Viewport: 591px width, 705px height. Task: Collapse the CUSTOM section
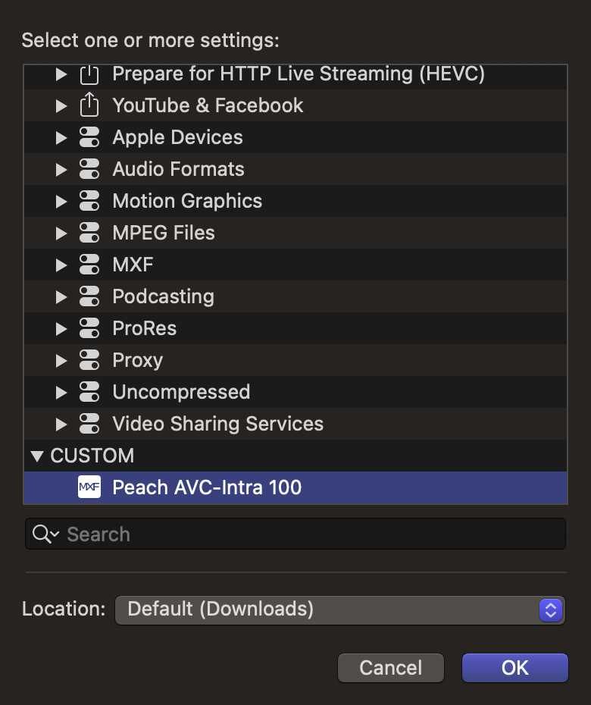click(37, 456)
